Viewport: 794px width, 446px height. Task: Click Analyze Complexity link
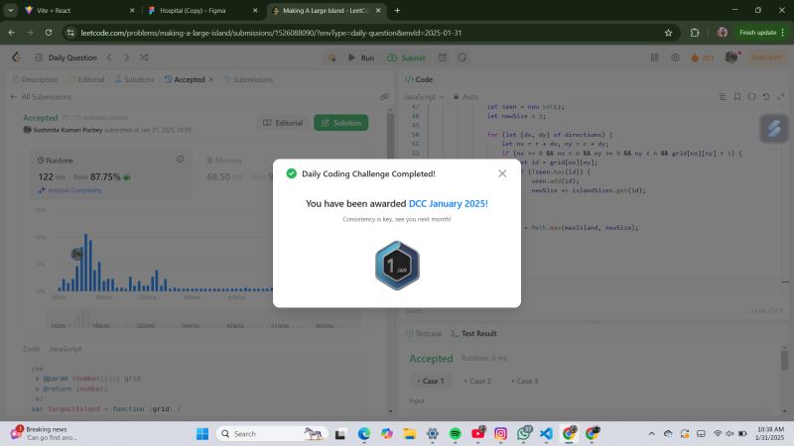[x=70, y=190]
